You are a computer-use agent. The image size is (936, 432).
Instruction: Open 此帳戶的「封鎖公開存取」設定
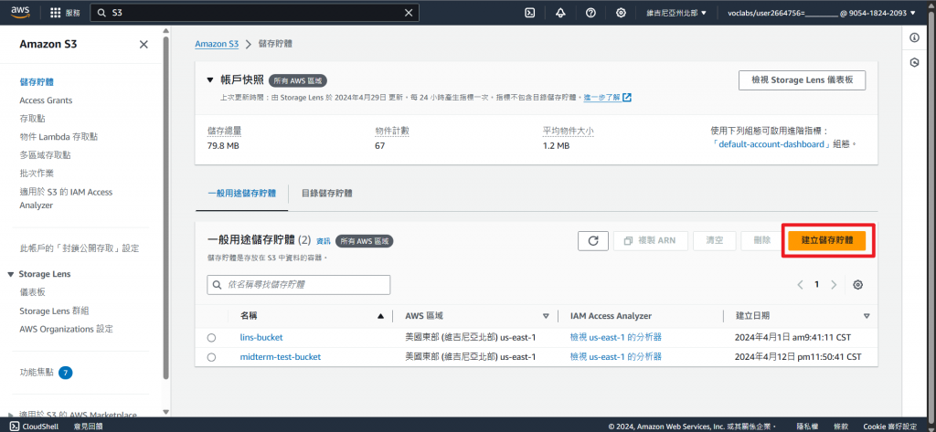coord(80,248)
